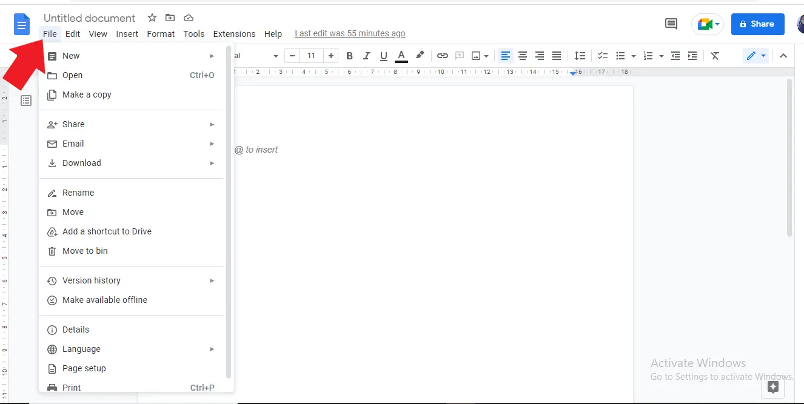Click the document title field
Viewport: 804px width, 404px height.
pos(89,18)
